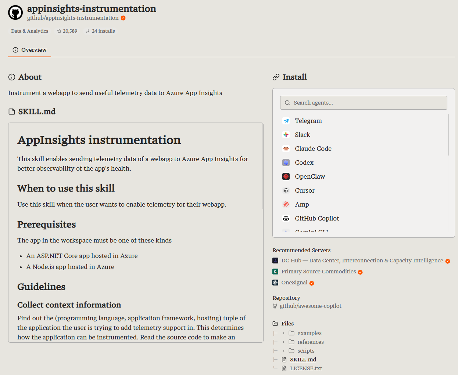The image size is (458, 375).
Task: Open DC Hub recommended server link
Action: pyautogui.click(x=362, y=261)
